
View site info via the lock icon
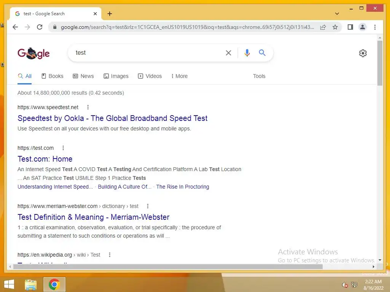[55, 27]
